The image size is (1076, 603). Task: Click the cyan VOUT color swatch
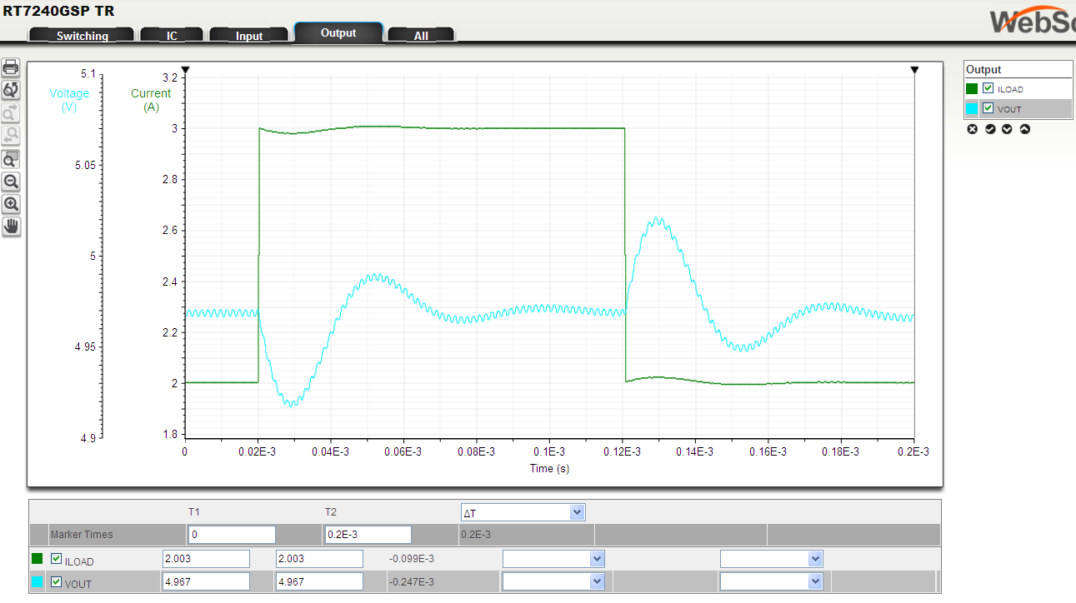tap(971, 108)
